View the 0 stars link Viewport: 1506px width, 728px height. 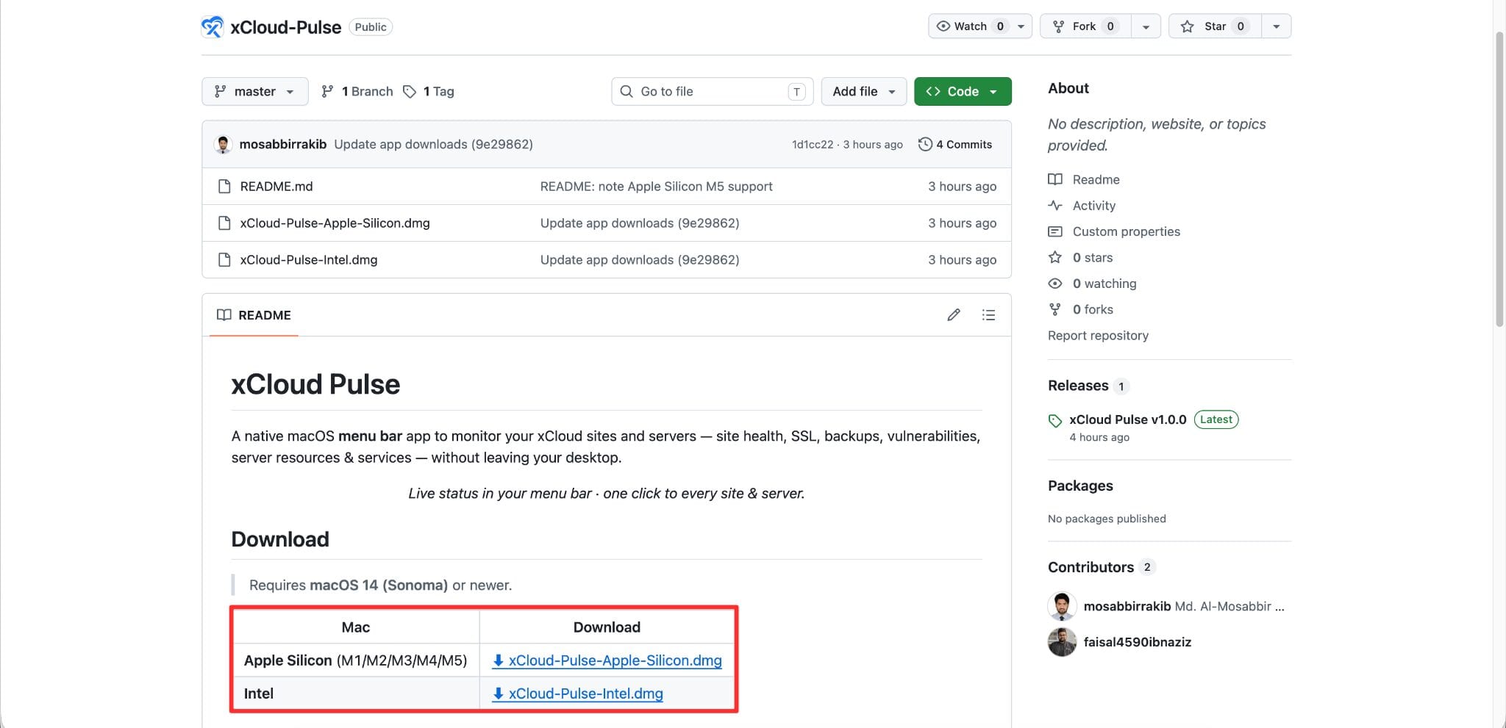tap(1080, 258)
